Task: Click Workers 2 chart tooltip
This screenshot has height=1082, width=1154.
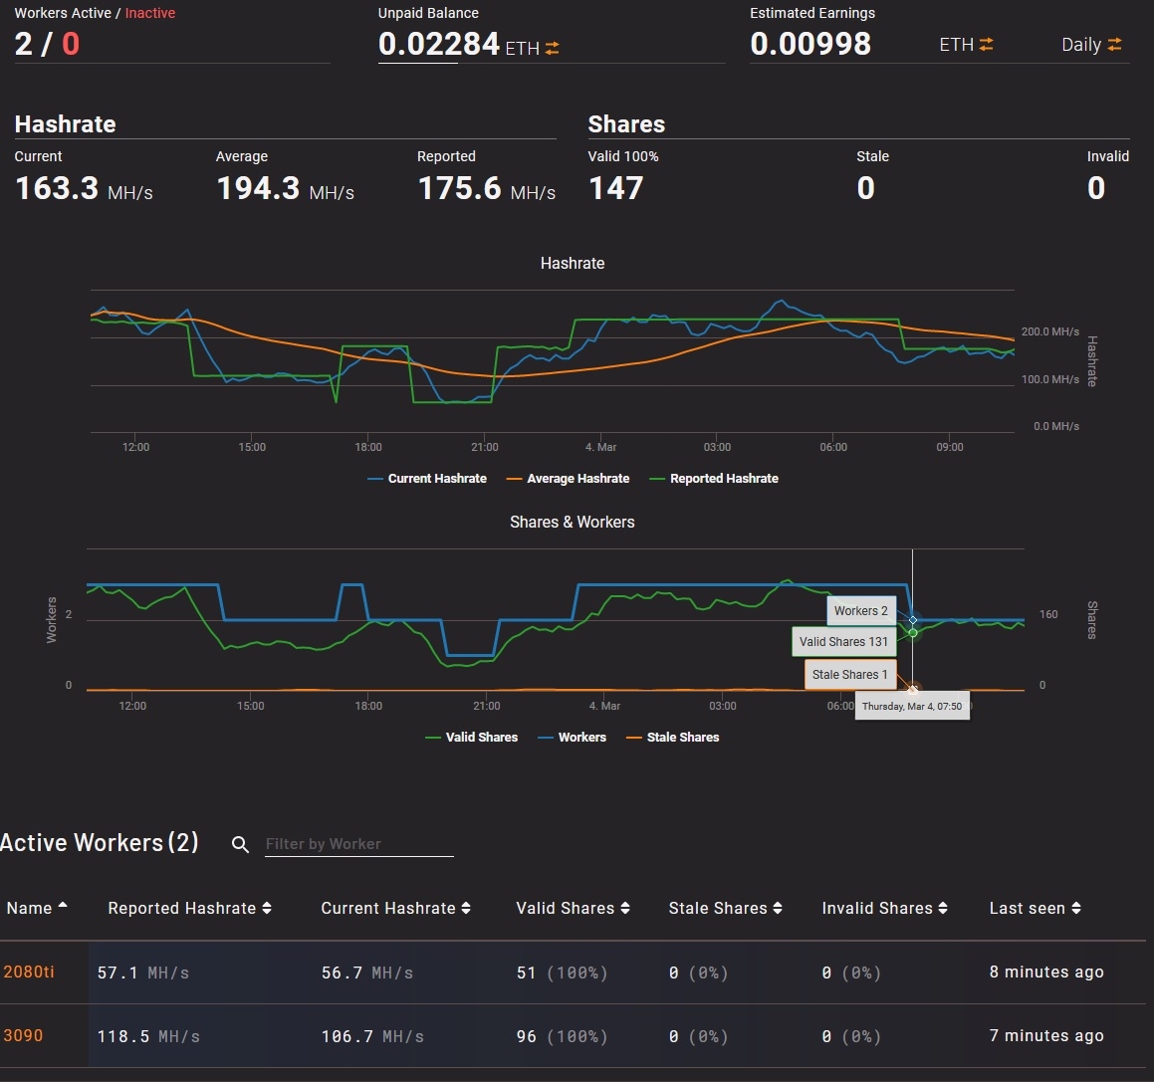Action: pyautogui.click(x=861, y=611)
